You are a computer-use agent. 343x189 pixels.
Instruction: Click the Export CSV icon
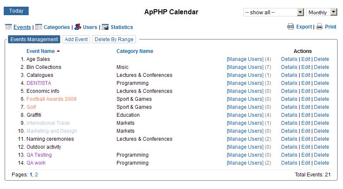[x=290, y=26]
